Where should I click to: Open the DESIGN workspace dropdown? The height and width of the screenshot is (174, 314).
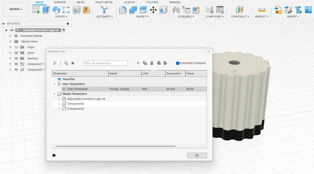[15, 9]
